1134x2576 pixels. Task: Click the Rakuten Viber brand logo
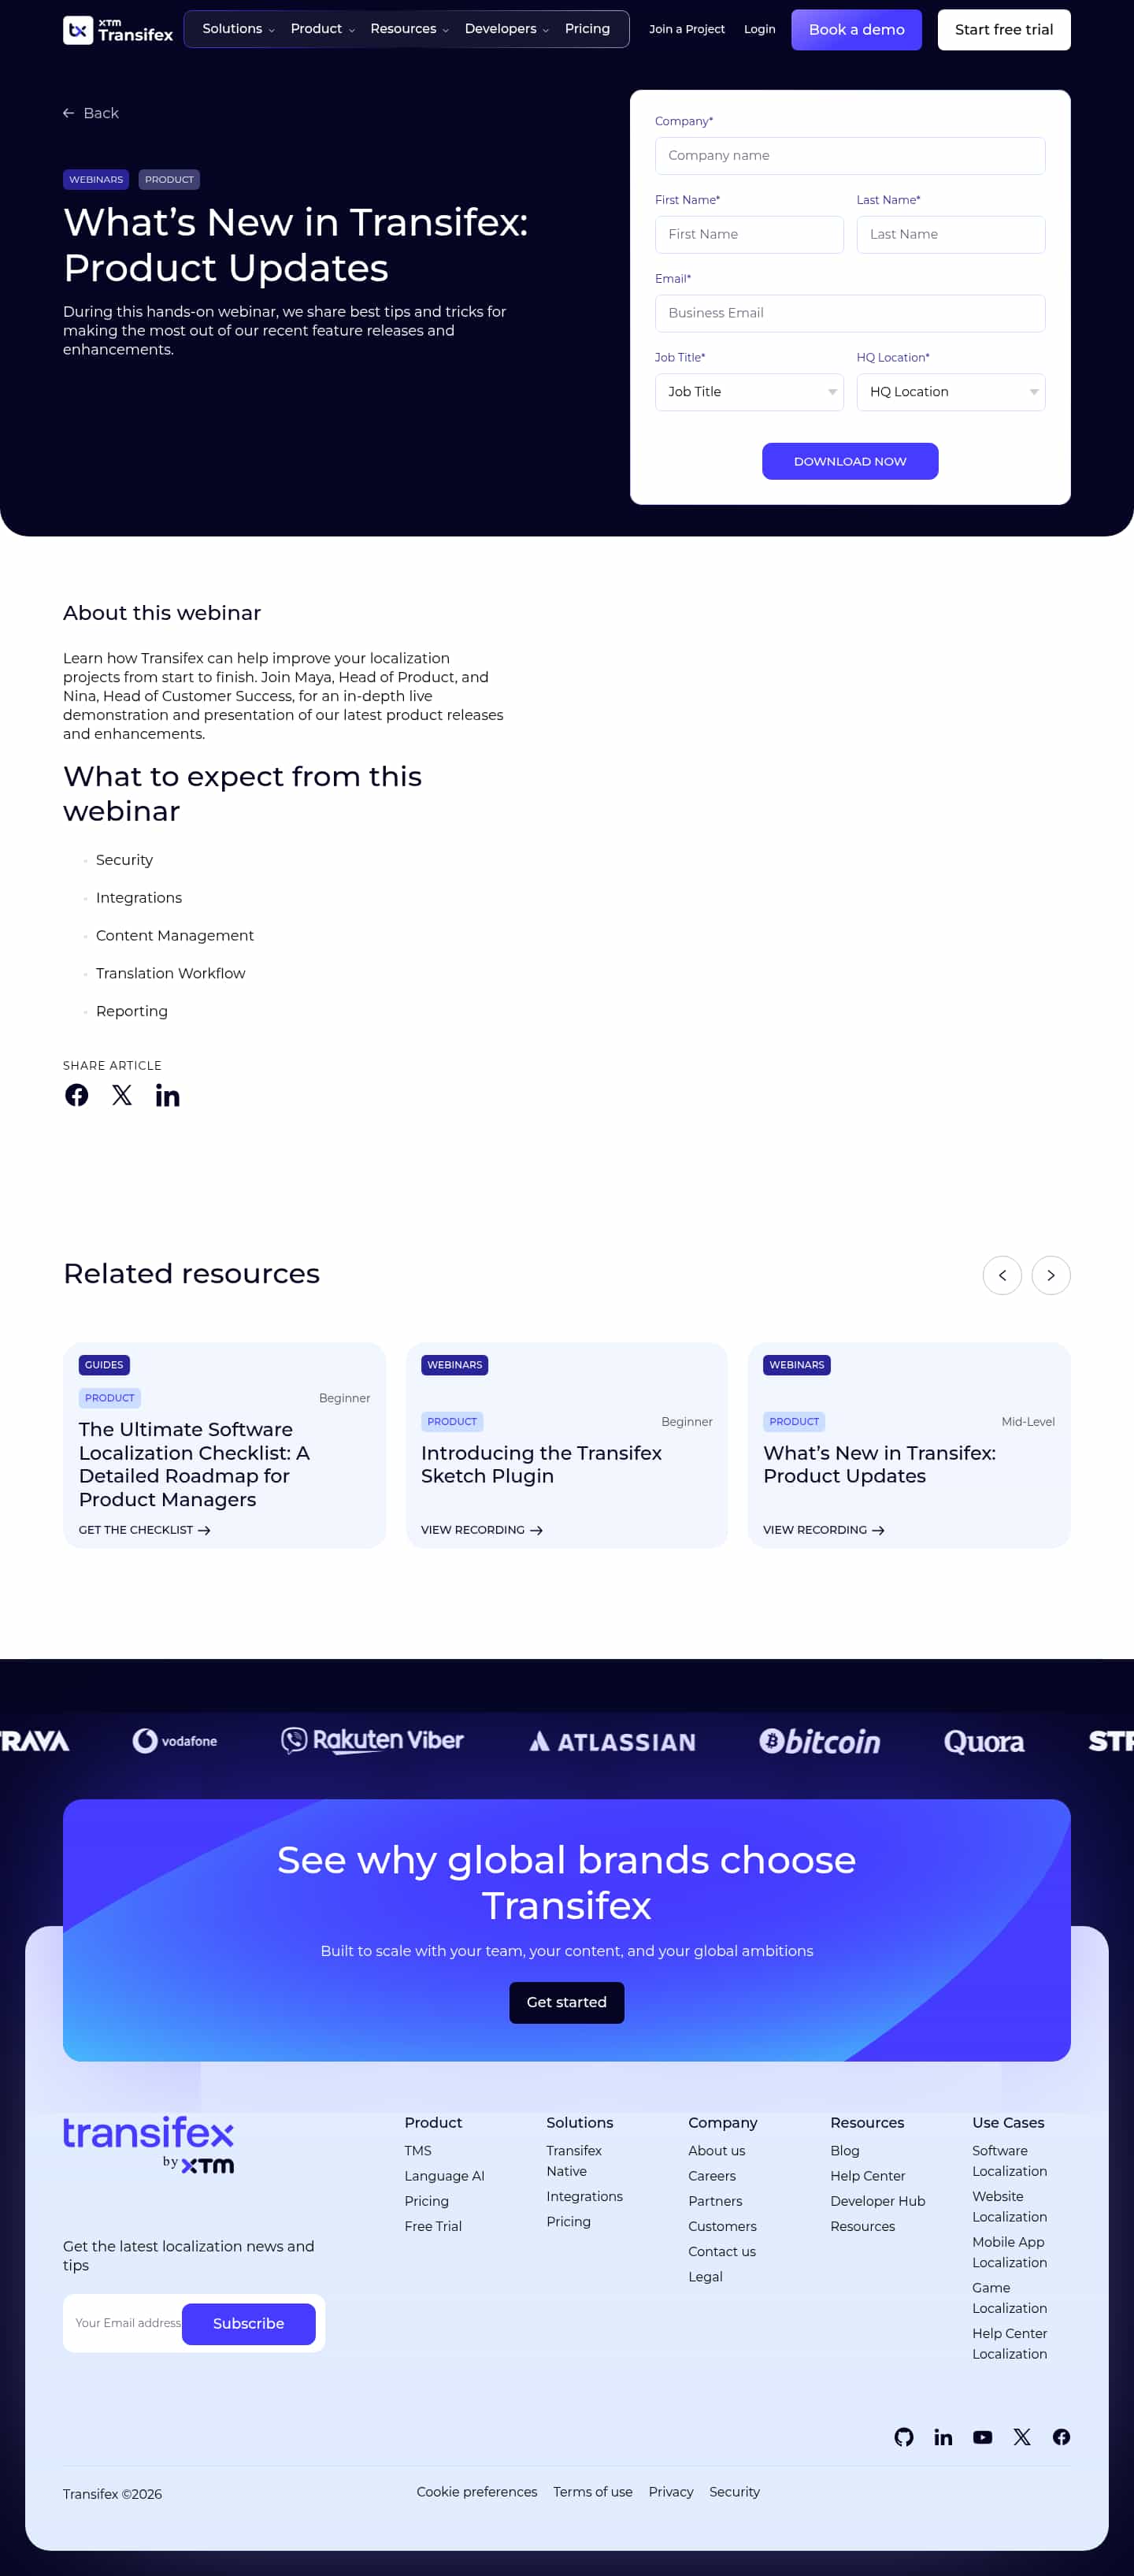tap(372, 1741)
